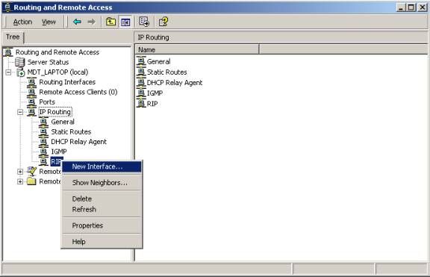
Task: Click the RIP icon in right pane
Action: coord(141,104)
